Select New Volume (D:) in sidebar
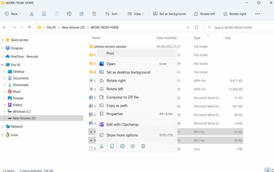 click(x=41, y=118)
